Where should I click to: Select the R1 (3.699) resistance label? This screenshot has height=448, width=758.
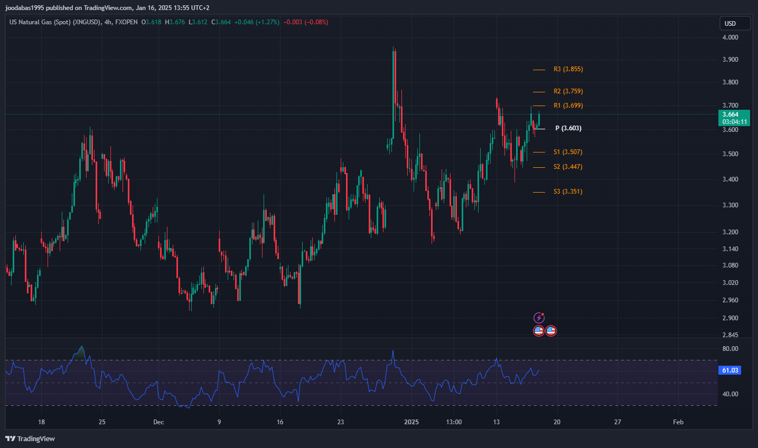pos(568,106)
